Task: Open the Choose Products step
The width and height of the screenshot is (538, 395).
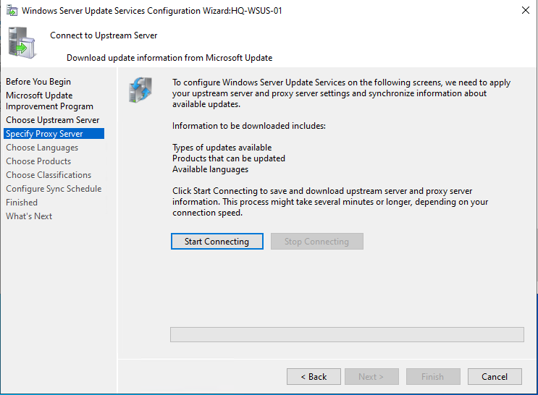Action: 38,161
